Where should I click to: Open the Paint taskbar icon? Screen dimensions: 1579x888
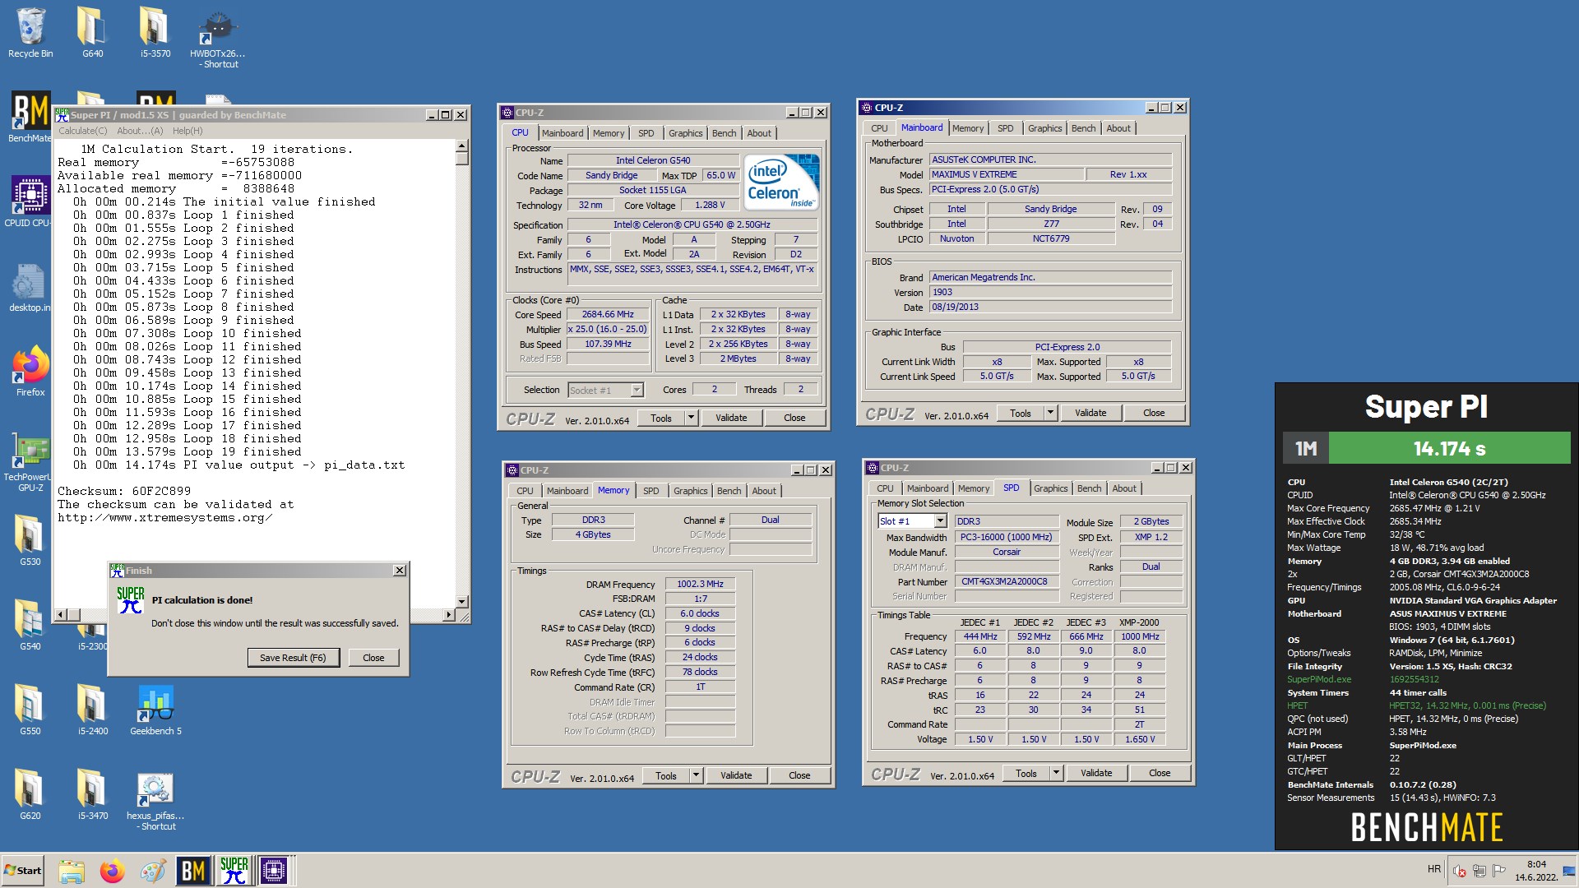coord(152,871)
